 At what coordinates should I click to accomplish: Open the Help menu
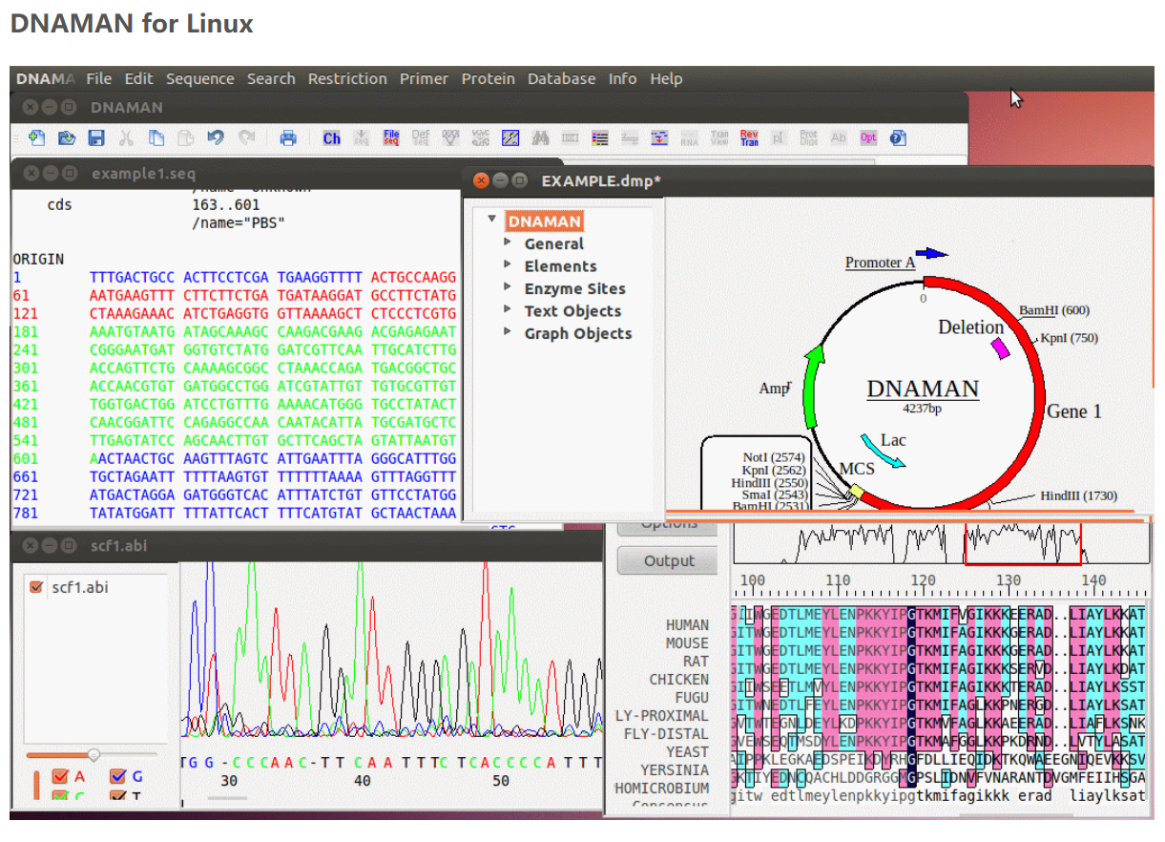click(x=666, y=79)
